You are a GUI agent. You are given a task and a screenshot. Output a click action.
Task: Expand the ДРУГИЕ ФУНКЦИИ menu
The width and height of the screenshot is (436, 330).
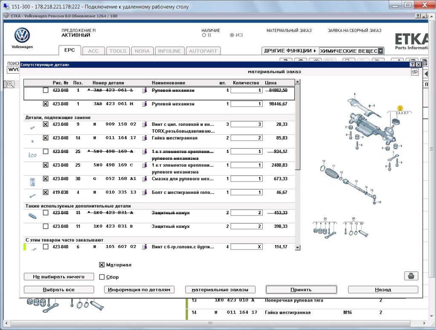[290, 51]
